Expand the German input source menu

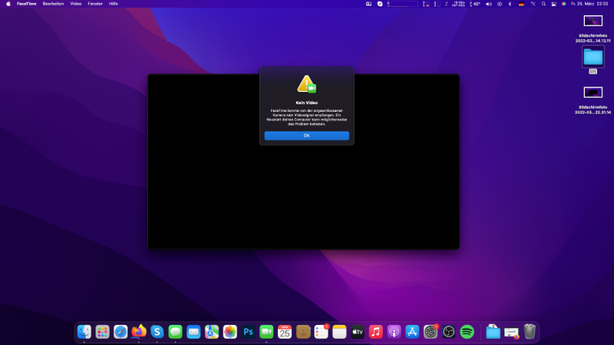pyautogui.click(x=521, y=4)
